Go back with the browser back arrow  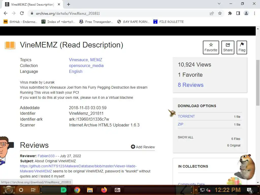[x=6, y=13]
